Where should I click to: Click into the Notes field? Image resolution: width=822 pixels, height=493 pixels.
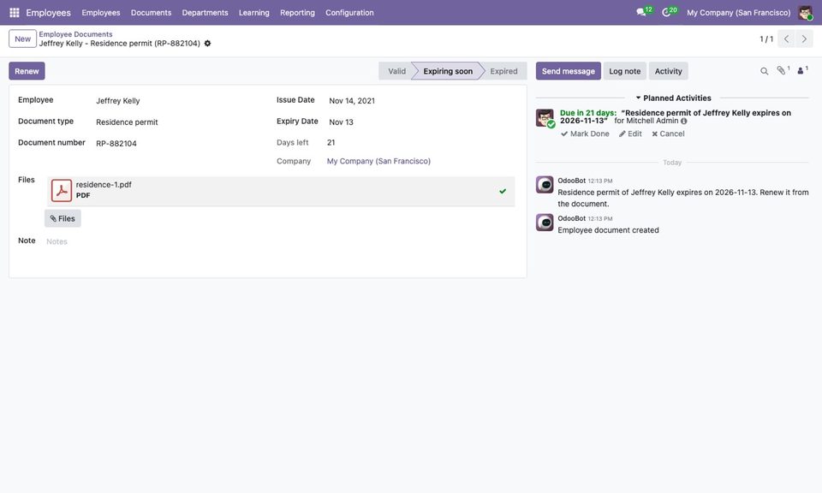click(281, 241)
